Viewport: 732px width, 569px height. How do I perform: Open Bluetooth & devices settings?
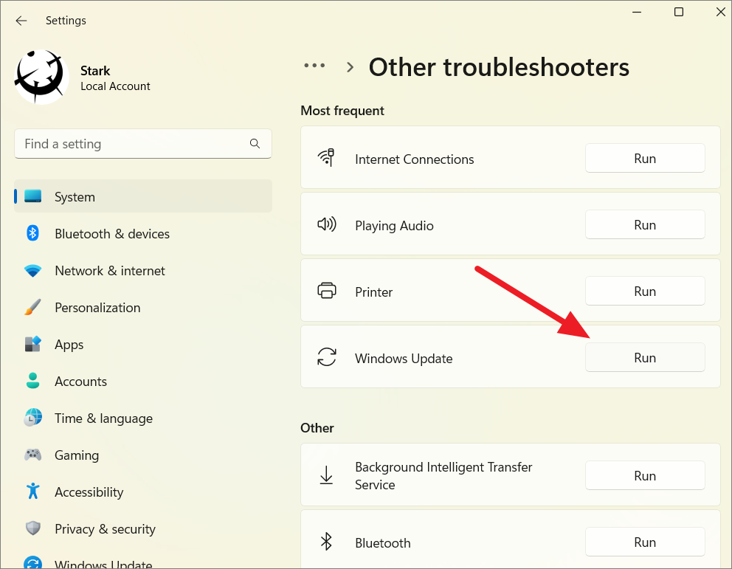click(x=143, y=233)
